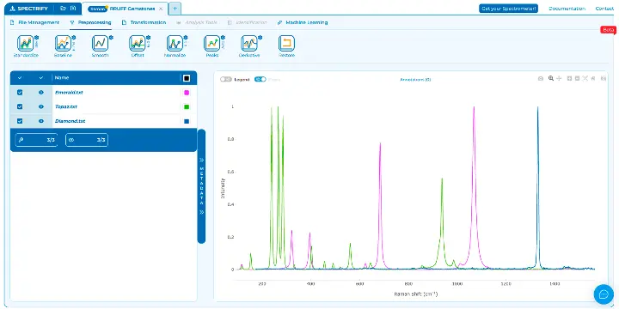
Task: Hide Diamond.txt spectrum with eye icon
Action: 41,121
